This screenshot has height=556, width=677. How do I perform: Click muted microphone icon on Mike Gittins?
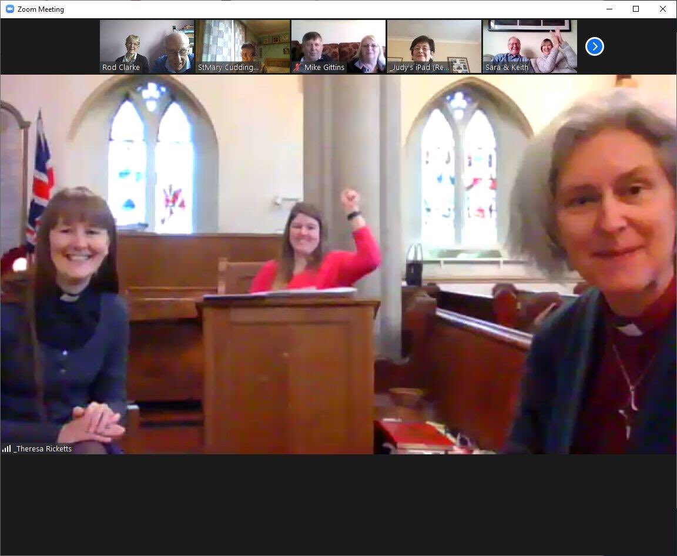[297, 68]
